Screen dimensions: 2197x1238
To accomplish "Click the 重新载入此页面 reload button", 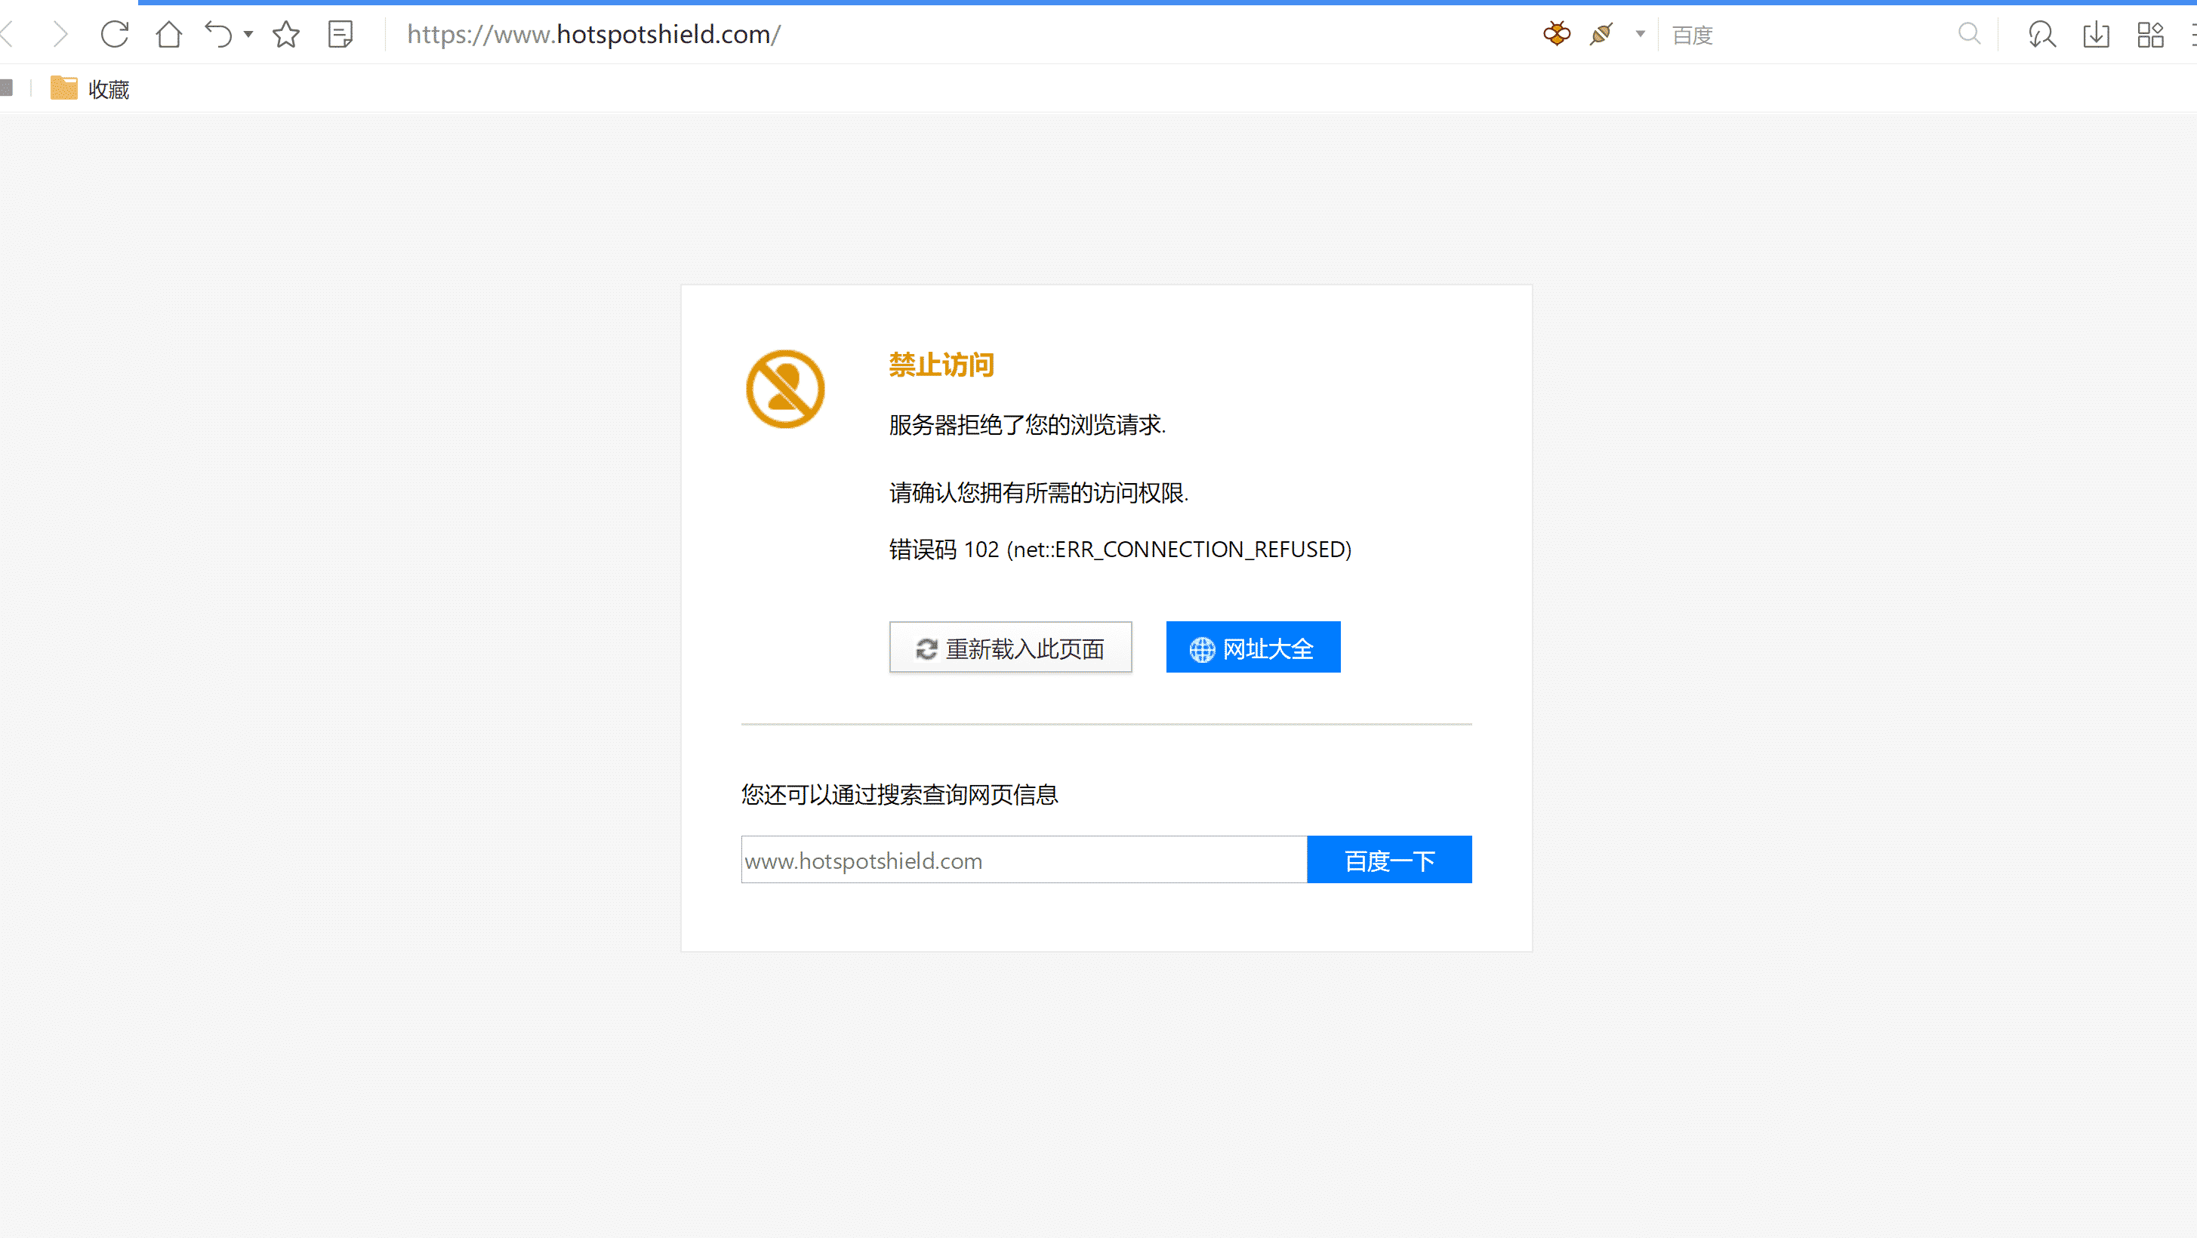I will [1010, 648].
